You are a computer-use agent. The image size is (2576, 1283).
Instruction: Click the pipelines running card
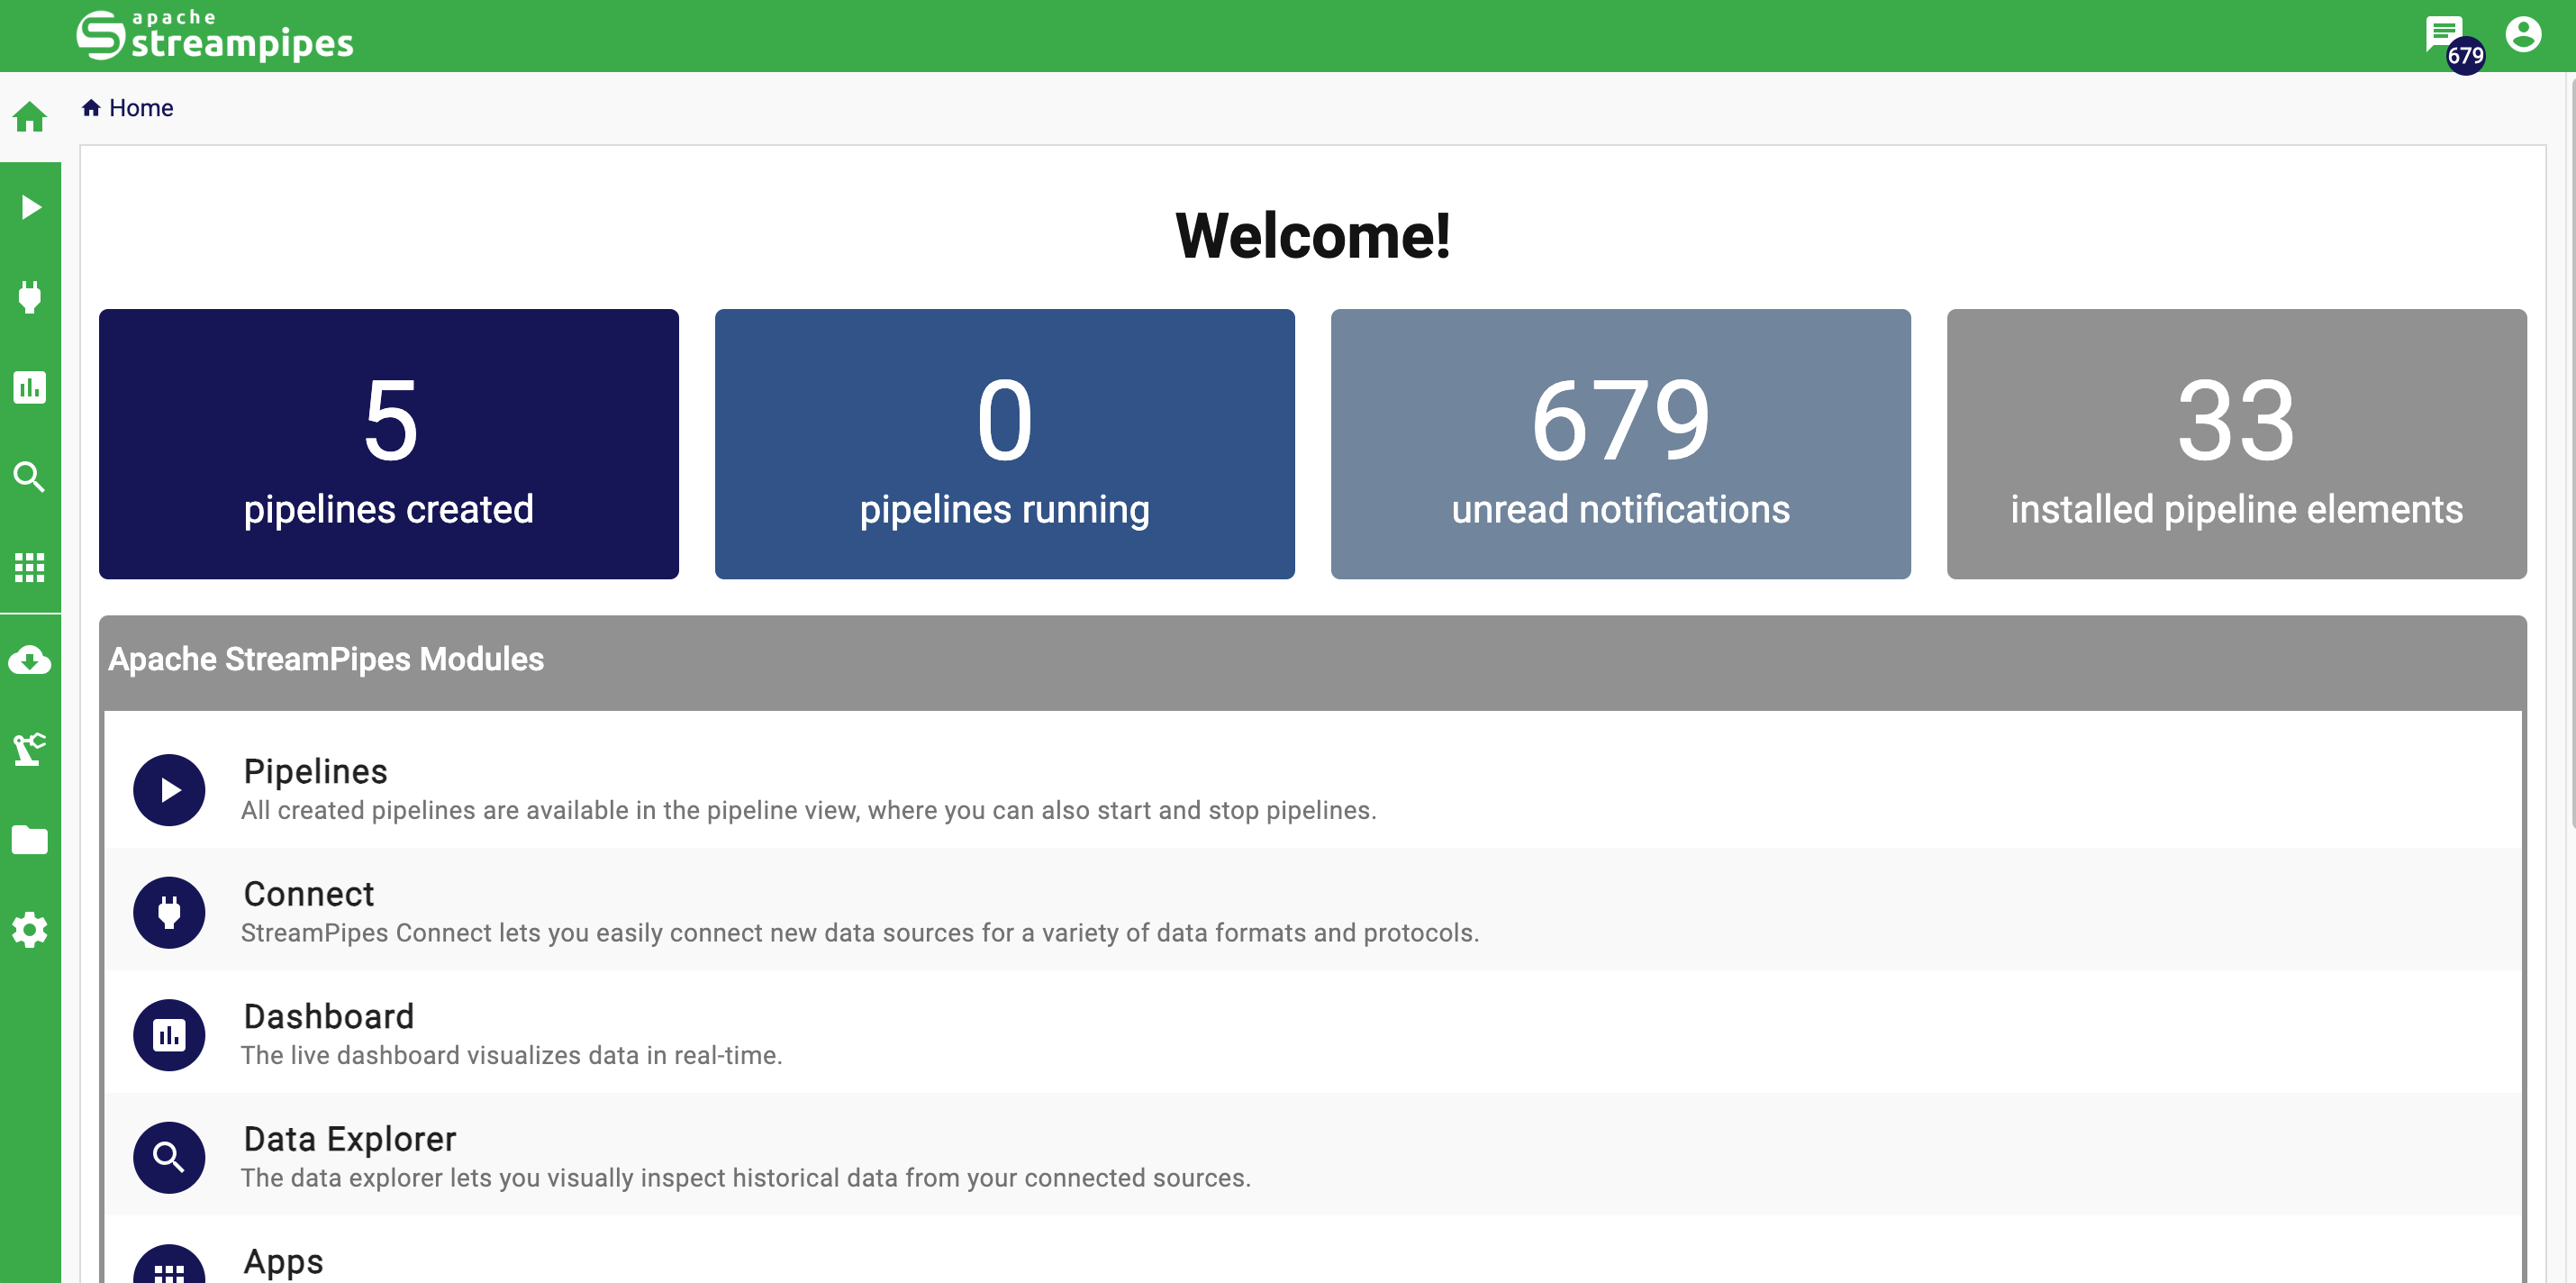[1004, 443]
